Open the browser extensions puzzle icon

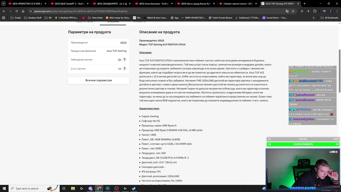click(315, 11)
